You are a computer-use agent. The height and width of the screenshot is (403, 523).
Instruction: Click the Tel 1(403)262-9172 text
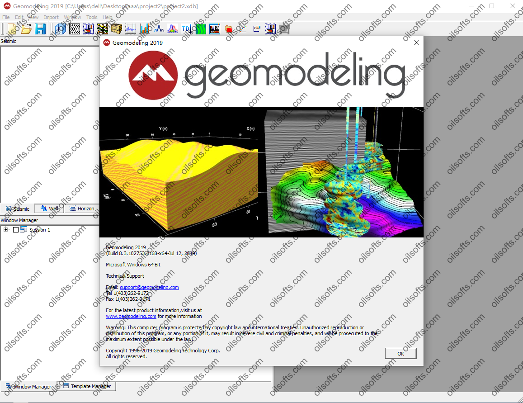pyautogui.click(x=127, y=293)
